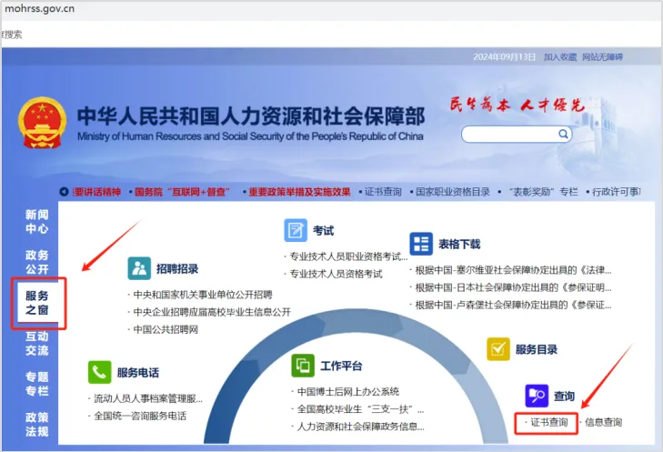
Task: Click the 工作平台 green icon
Action: click(x=303, y=366)
